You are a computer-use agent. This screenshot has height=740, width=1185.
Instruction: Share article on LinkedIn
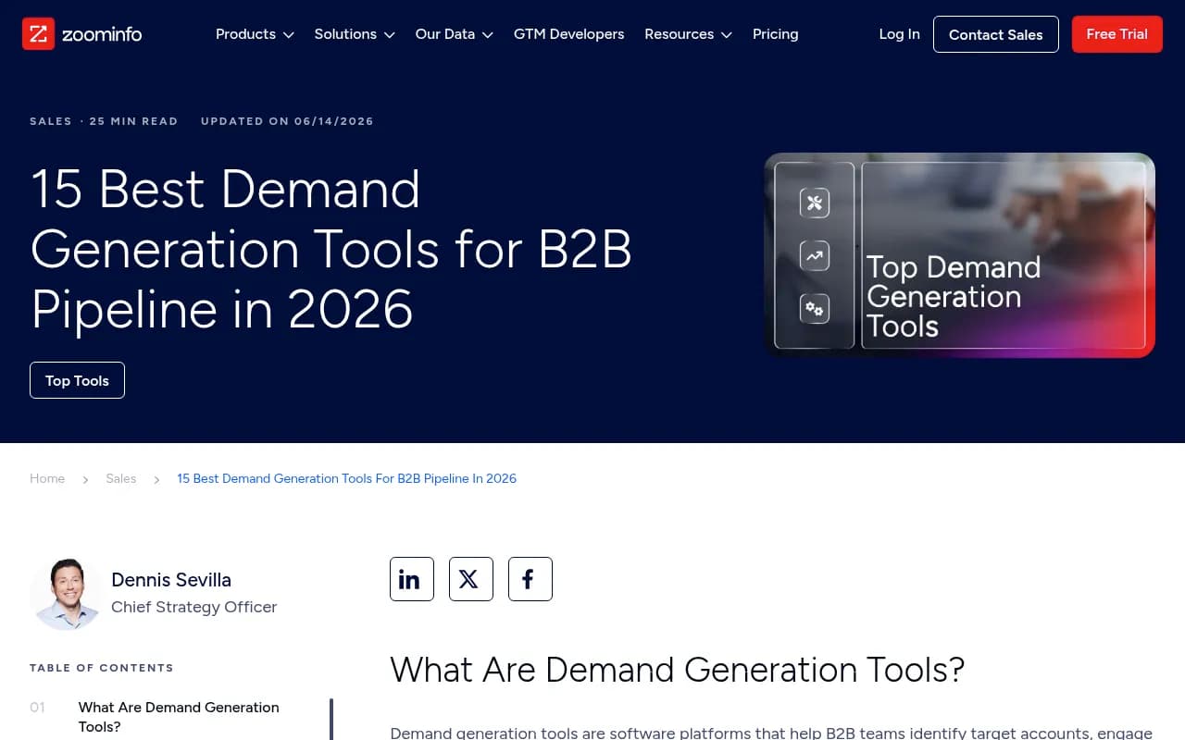[x=412, y=579]
